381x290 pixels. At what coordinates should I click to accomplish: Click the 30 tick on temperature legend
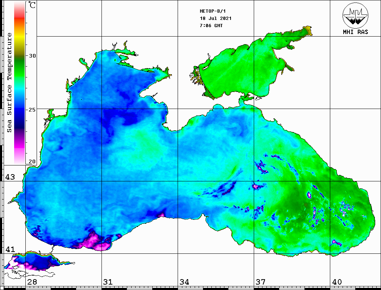[x=32, y=56]
